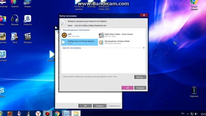The height and width of the screenshot is (116, 206).
Task: Click the file name Limb.2013.BDRip.(1080p)-MediaClub.mkv
Action: pos(90,25)
